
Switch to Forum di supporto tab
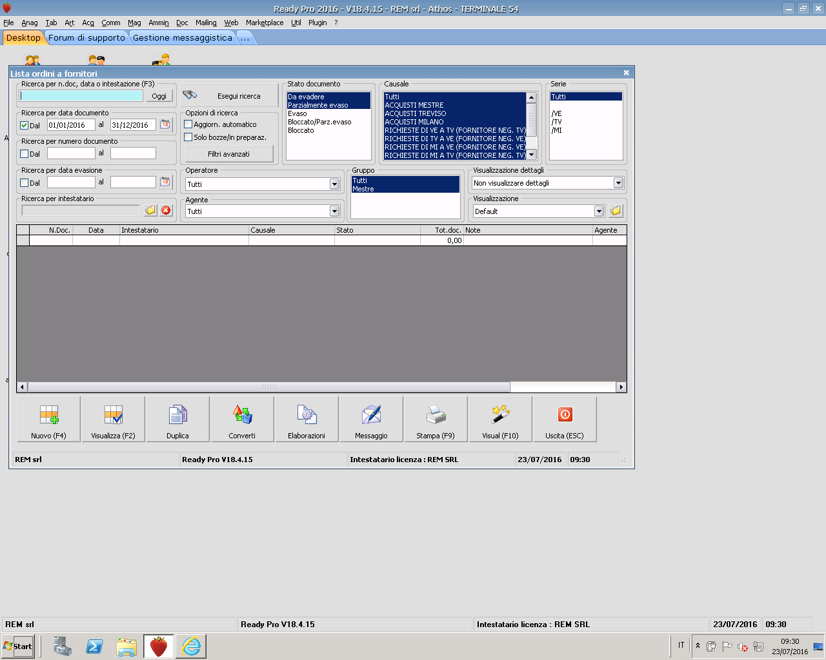click(x=86, y=38)
